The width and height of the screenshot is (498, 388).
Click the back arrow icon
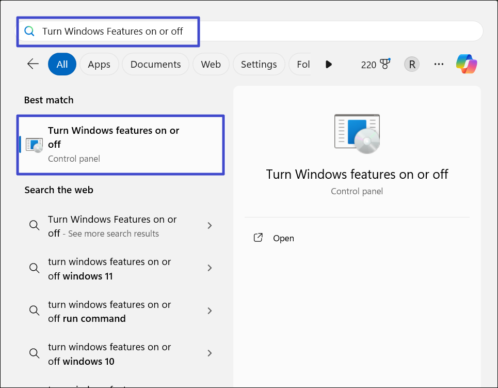click(33, 64)
